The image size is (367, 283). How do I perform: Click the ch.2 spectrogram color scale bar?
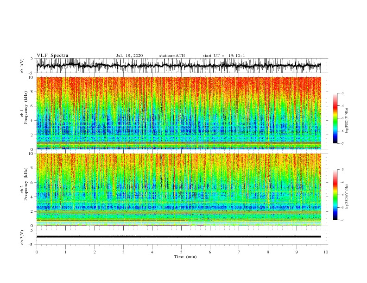335,195
